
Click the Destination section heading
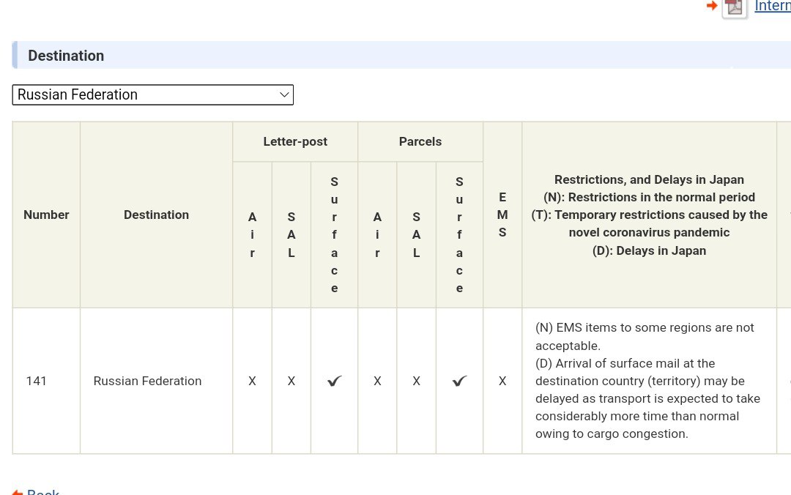click(x=66, y=56)
